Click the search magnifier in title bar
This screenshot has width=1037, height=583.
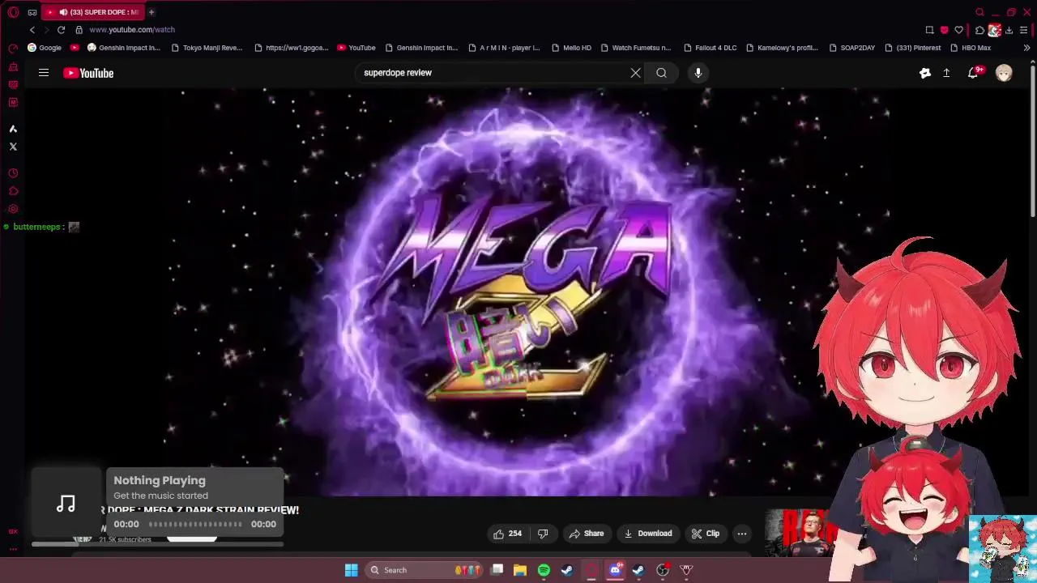click(x=979, y=12)
